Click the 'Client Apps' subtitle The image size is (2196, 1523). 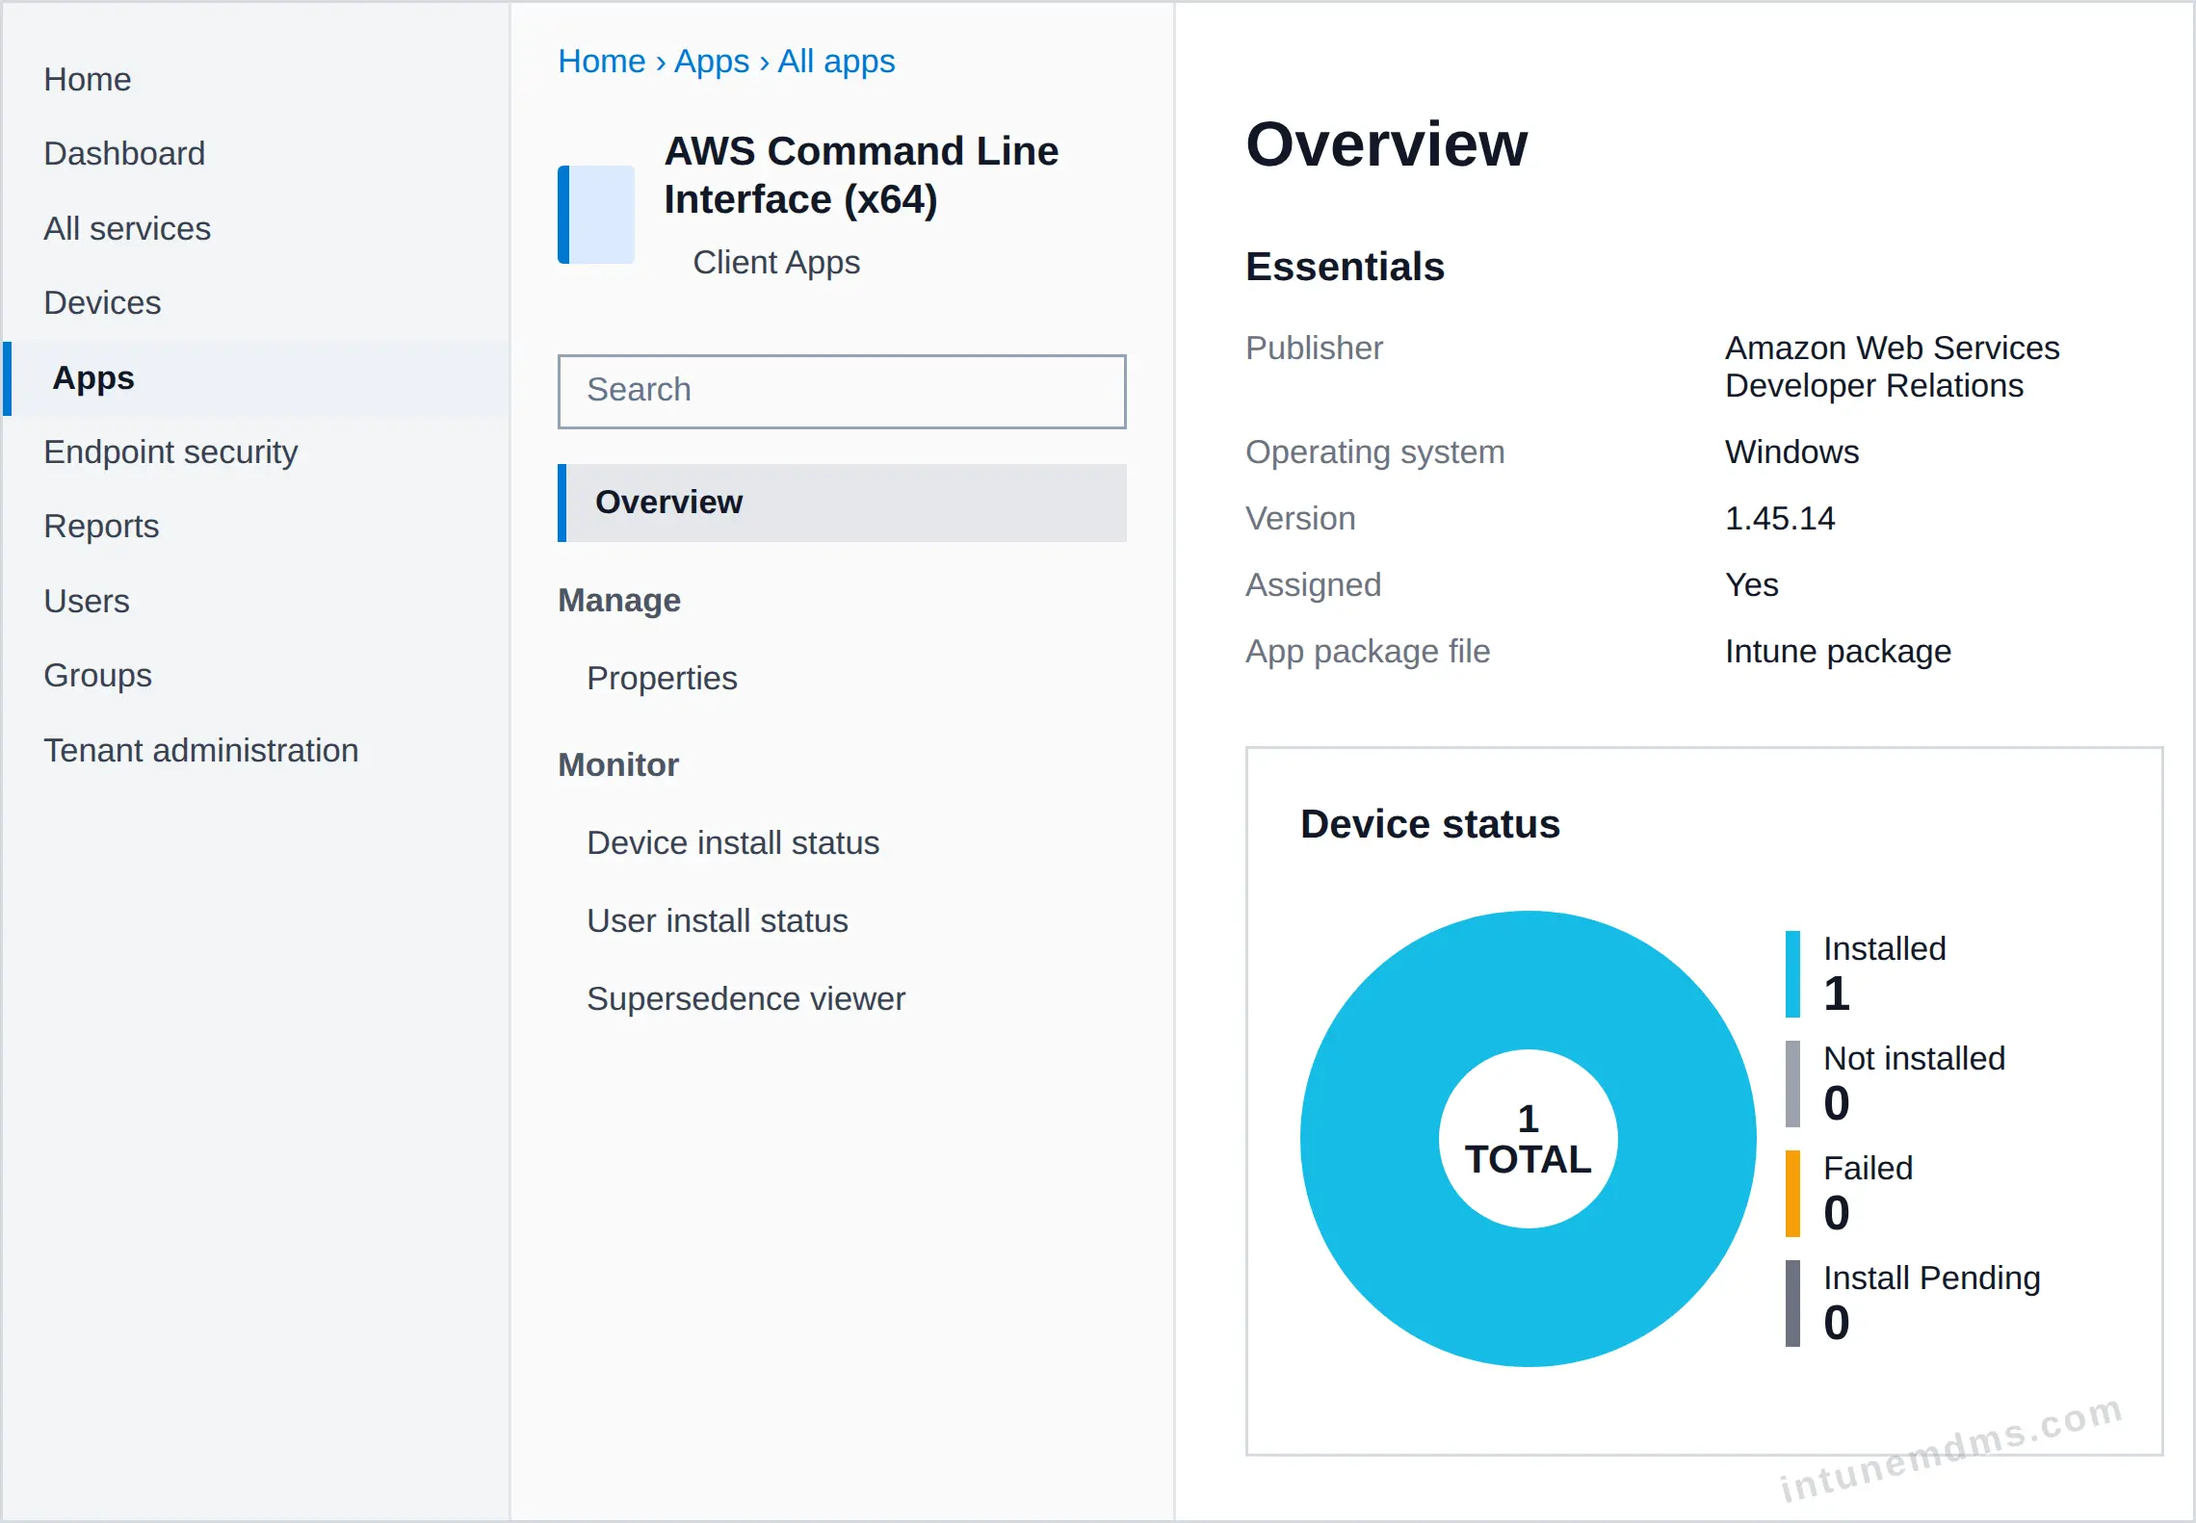pos(776,262)
